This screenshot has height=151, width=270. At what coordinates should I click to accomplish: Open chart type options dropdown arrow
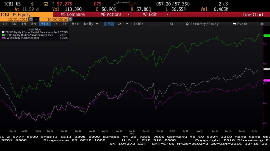tap(127, 24)
